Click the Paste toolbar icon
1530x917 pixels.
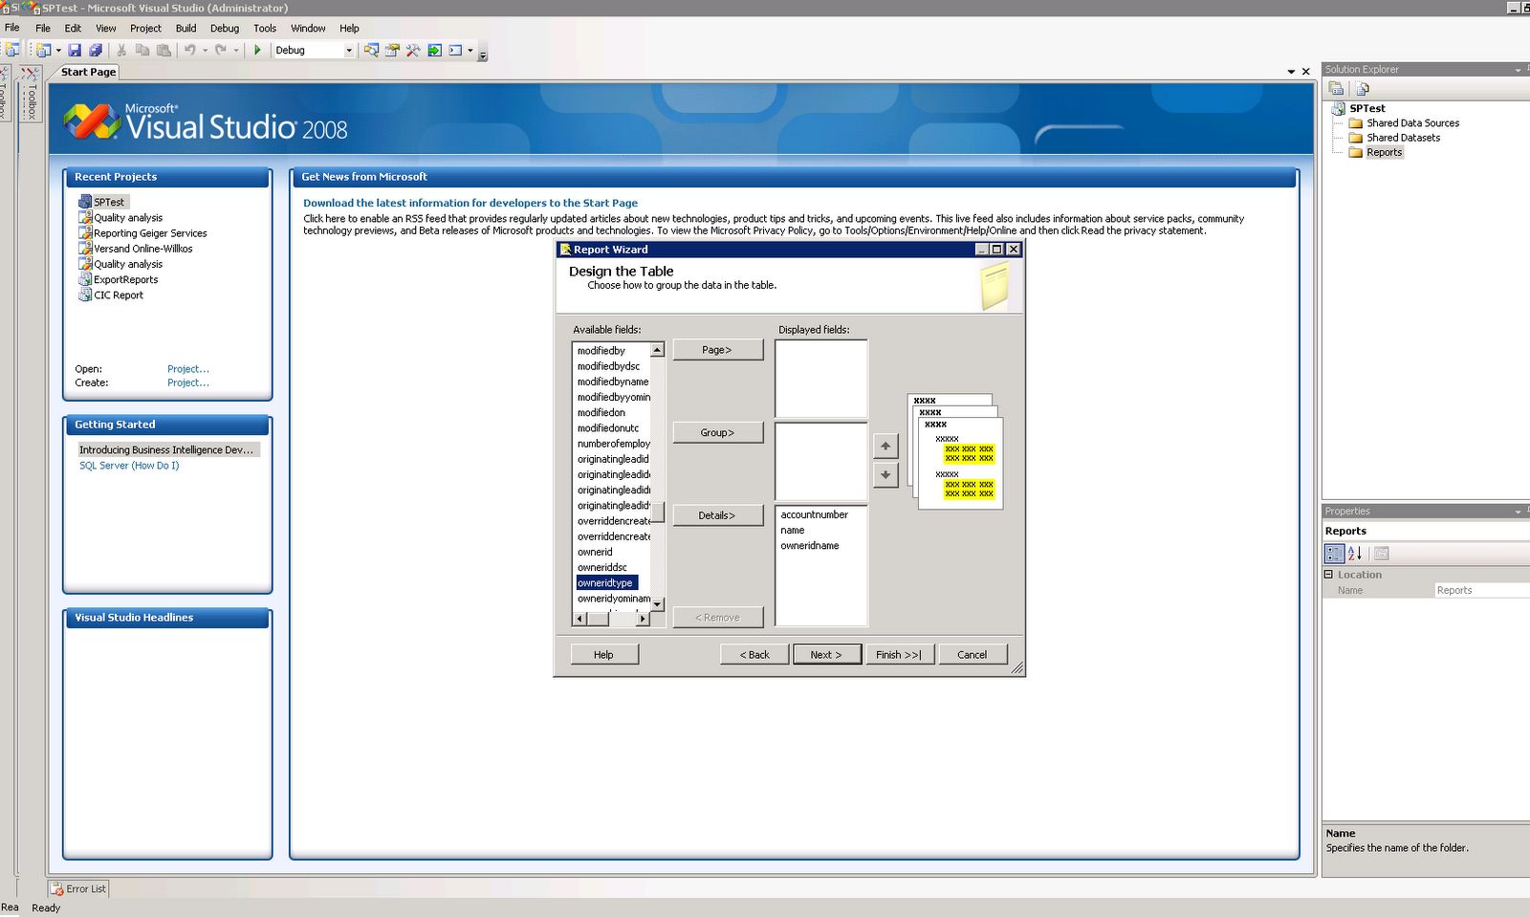[x=164, y=50]
